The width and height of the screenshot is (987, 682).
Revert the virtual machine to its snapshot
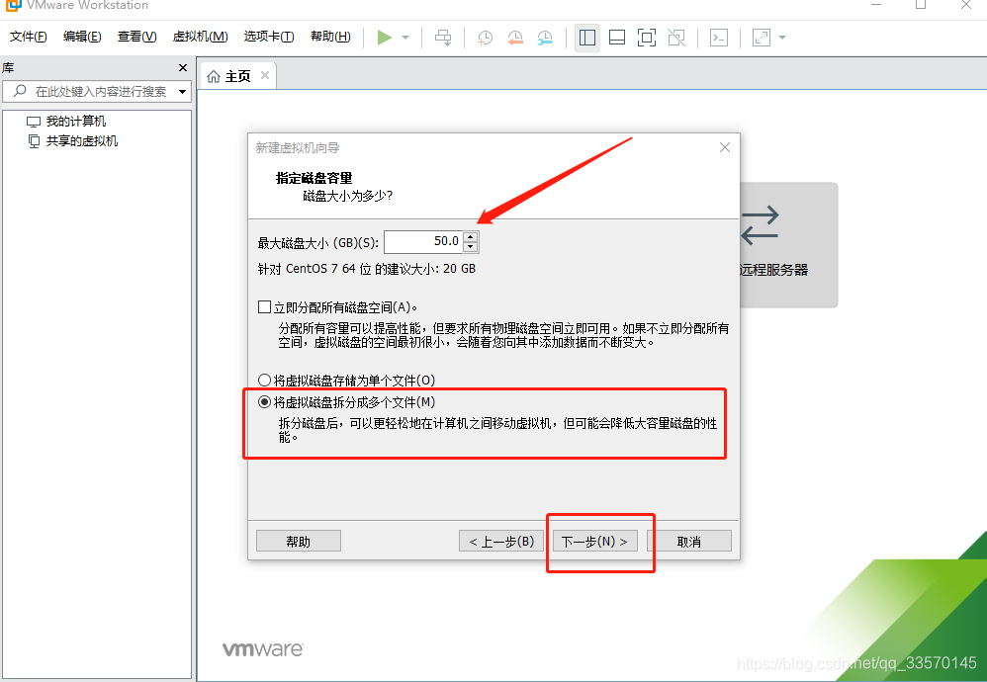click(x=515, y=37)
